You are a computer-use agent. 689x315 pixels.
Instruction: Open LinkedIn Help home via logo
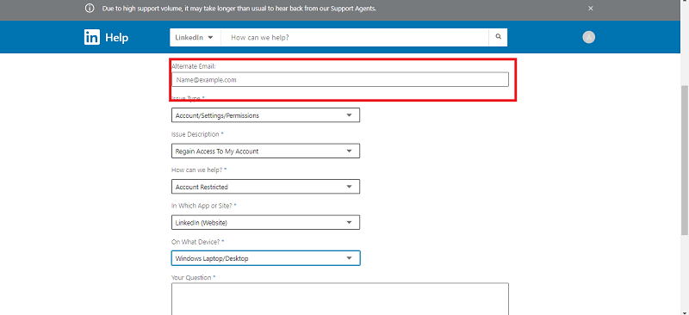92,37
